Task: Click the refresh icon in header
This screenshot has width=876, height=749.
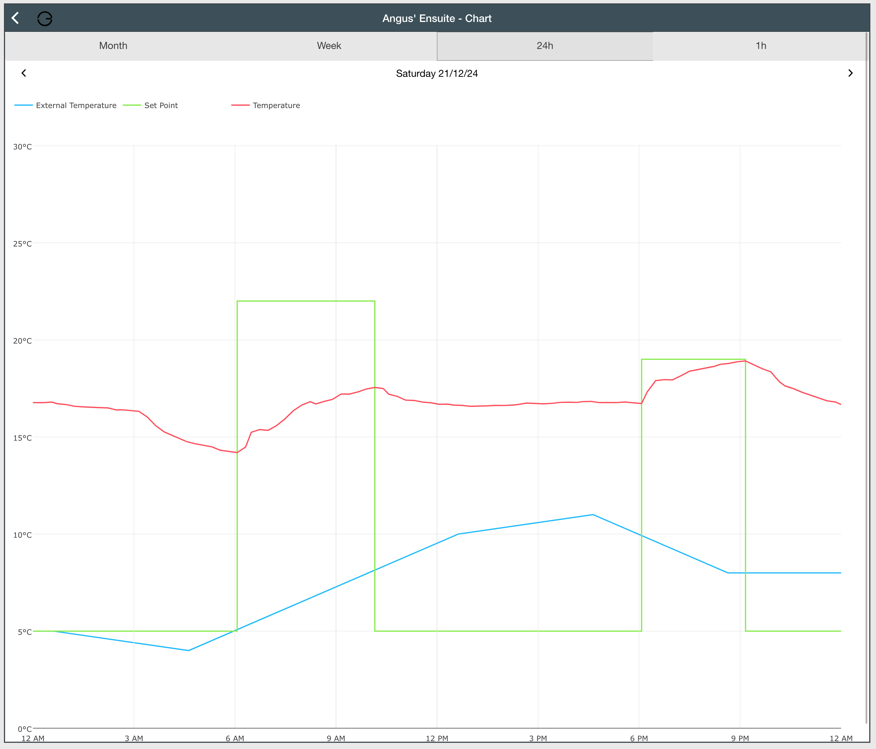Action: pos(45,19)
